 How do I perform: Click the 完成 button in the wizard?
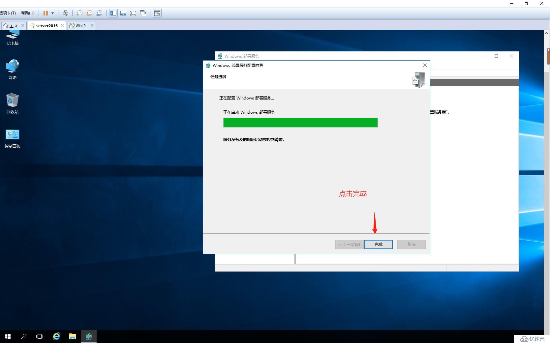pyautogui.click(x=379, y=244)
